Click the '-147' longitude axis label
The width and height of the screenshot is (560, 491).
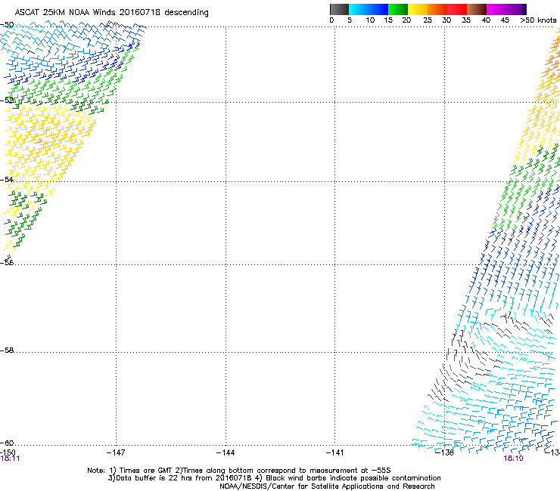(x=116, y=452)
